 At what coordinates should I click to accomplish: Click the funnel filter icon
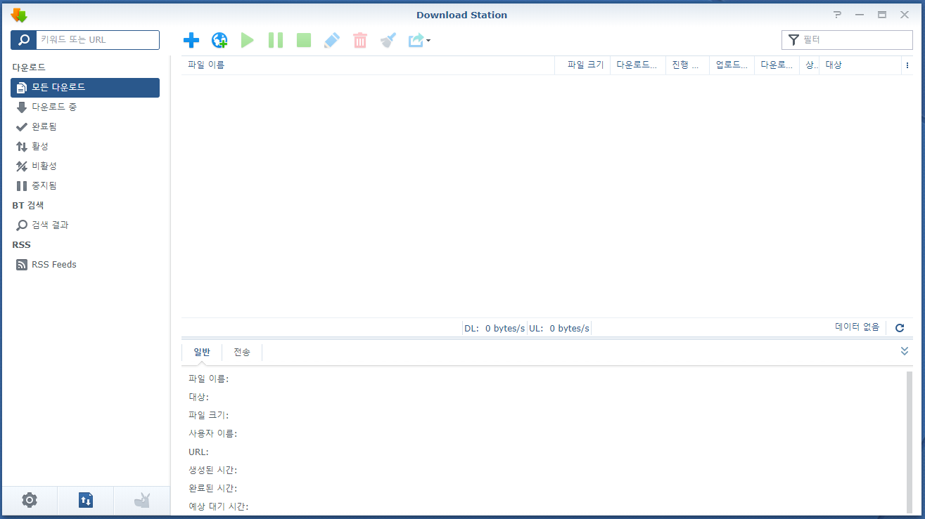(793, 40)
